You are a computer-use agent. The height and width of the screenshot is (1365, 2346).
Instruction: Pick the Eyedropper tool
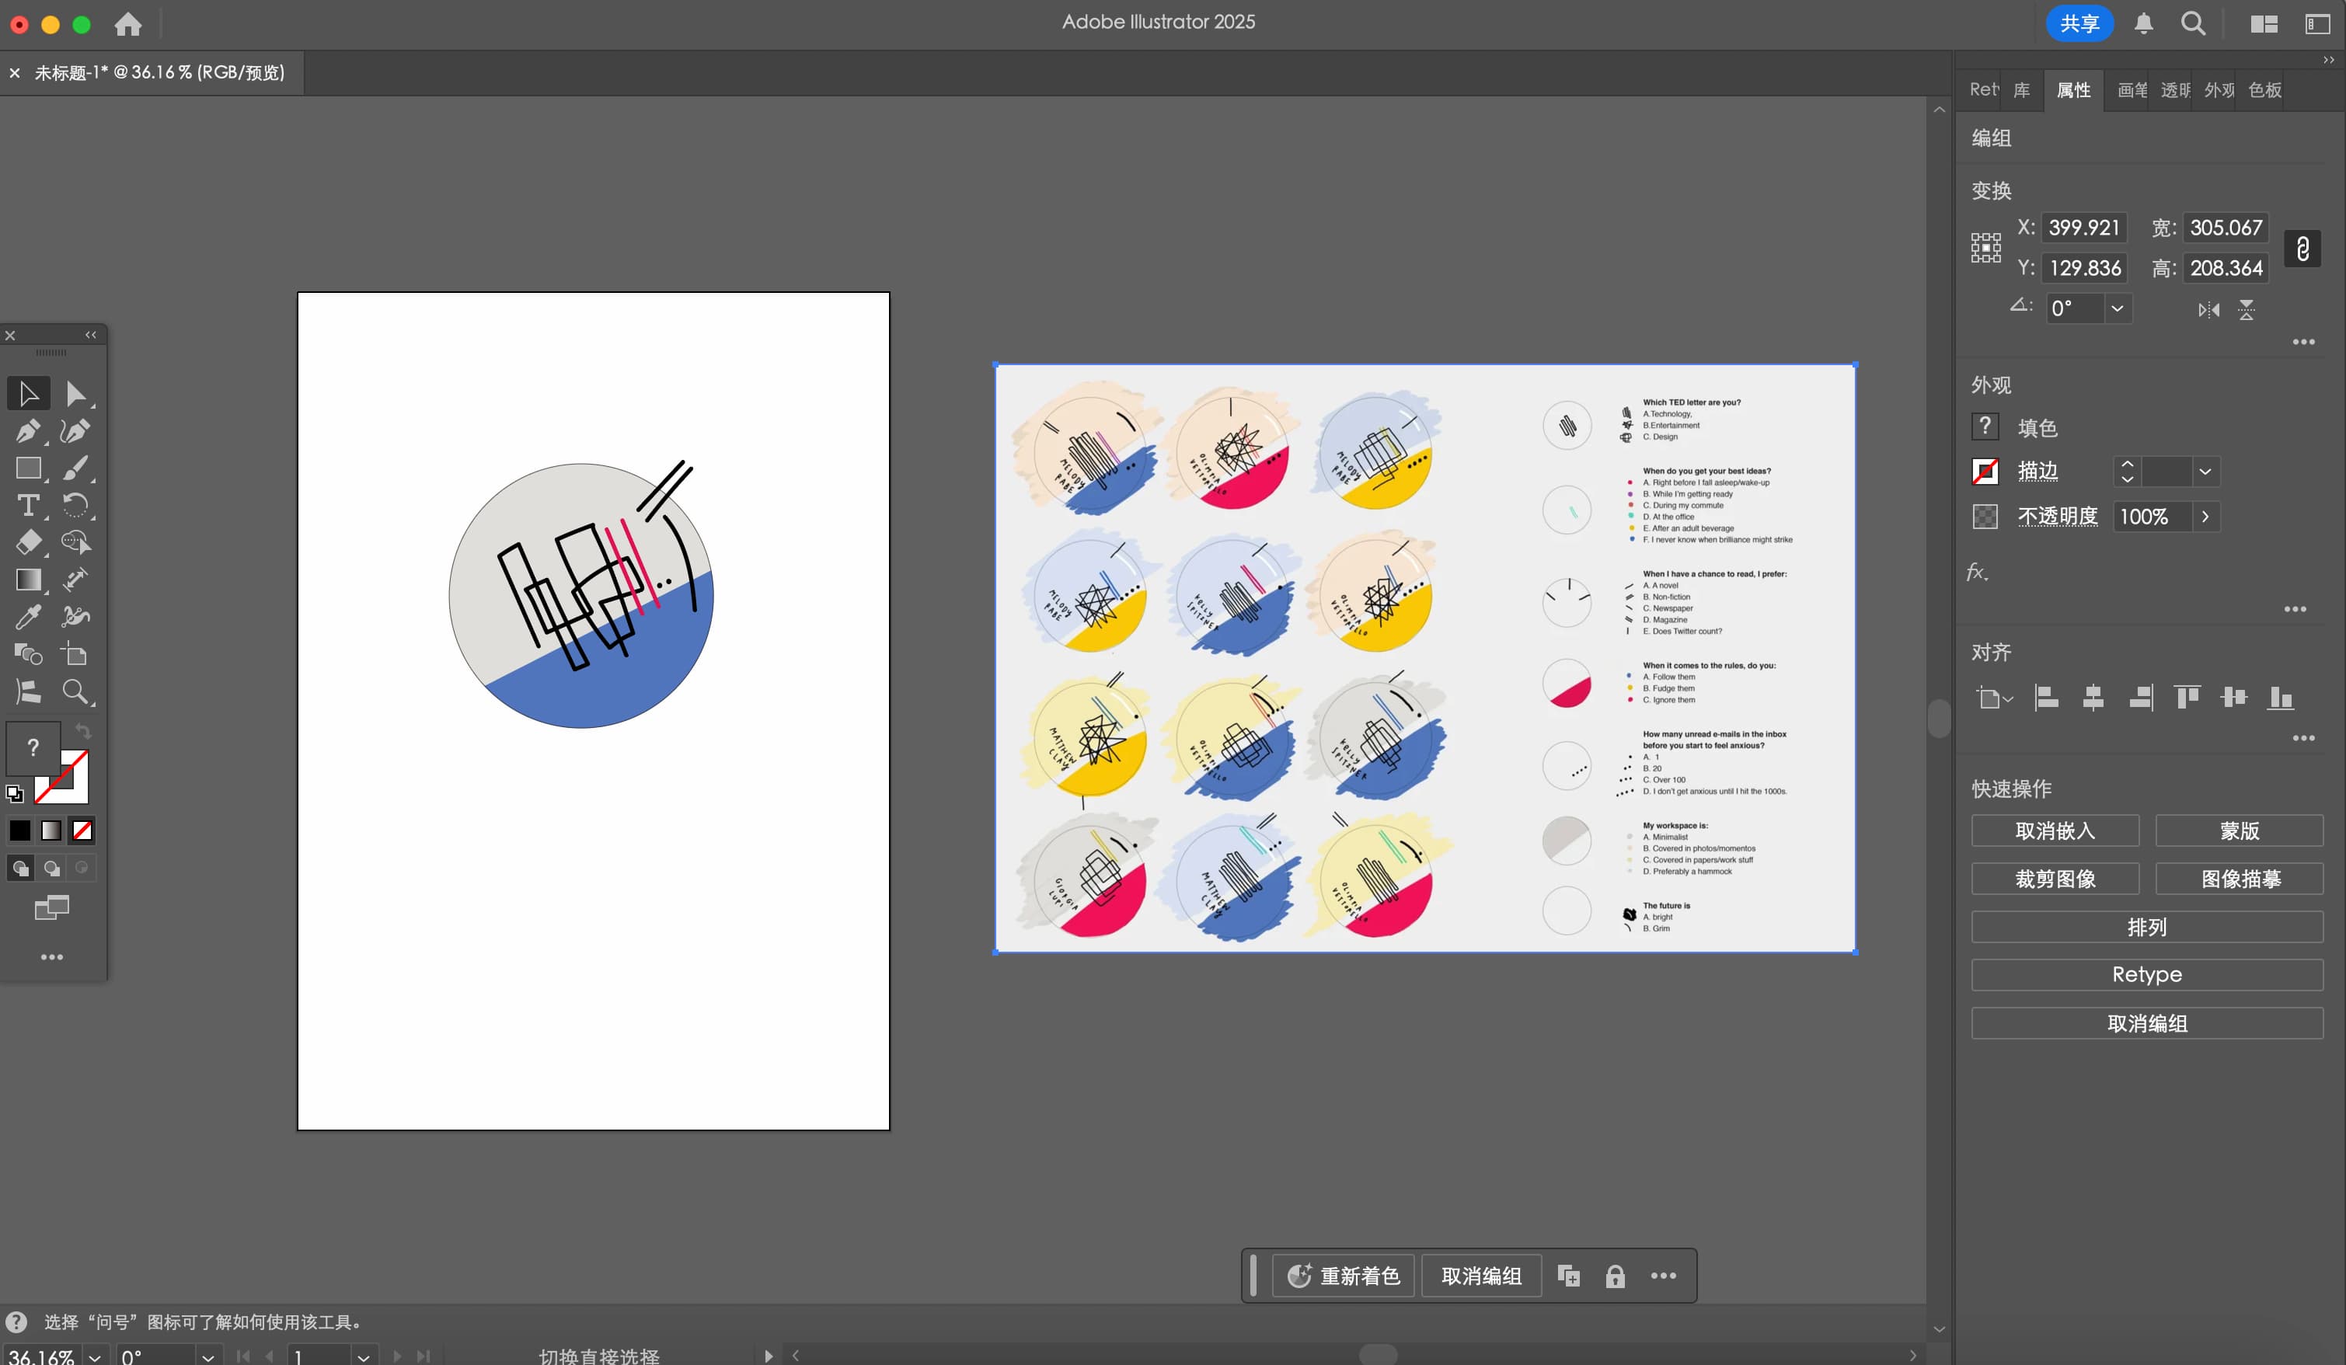pyautogui.click(x=28, y=617)
